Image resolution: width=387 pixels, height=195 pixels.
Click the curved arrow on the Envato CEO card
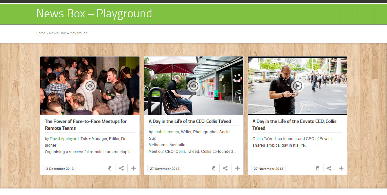pyautogui.click(x=317, y=168)
